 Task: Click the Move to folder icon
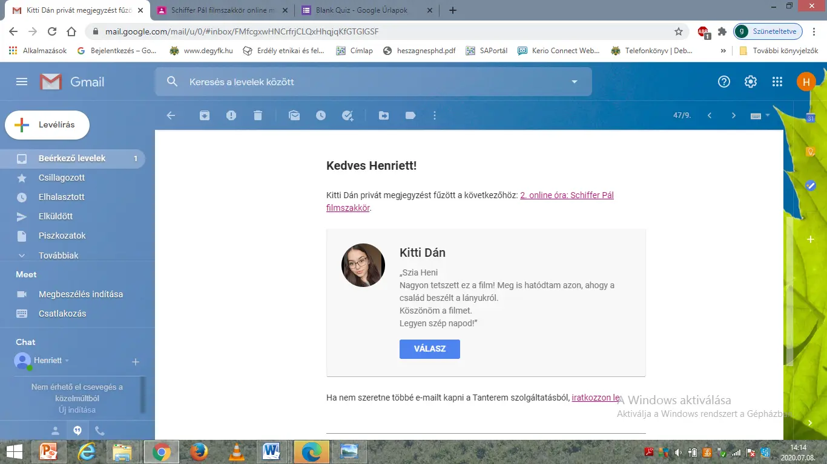384,115
